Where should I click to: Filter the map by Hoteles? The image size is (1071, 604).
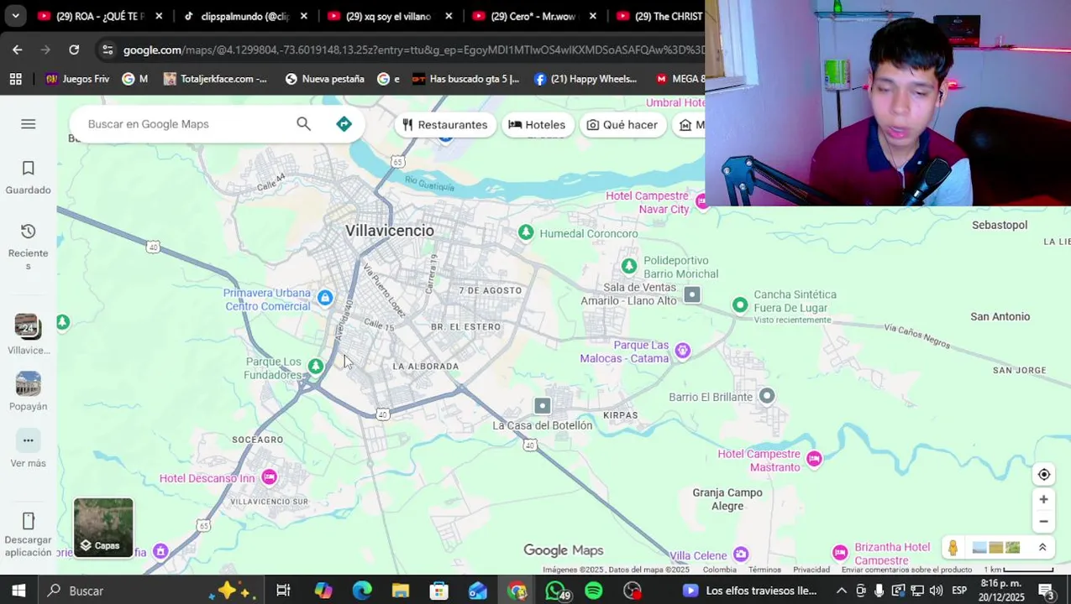coord(537,125)
